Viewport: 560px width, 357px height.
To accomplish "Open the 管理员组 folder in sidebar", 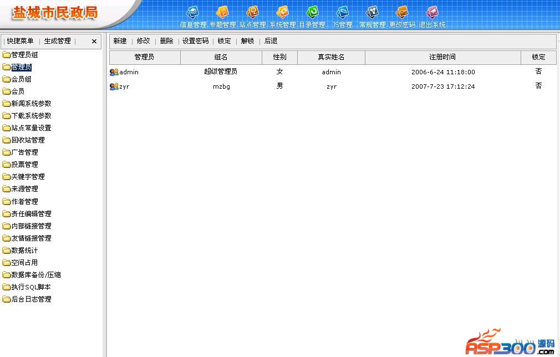I will tap(24, 55).
